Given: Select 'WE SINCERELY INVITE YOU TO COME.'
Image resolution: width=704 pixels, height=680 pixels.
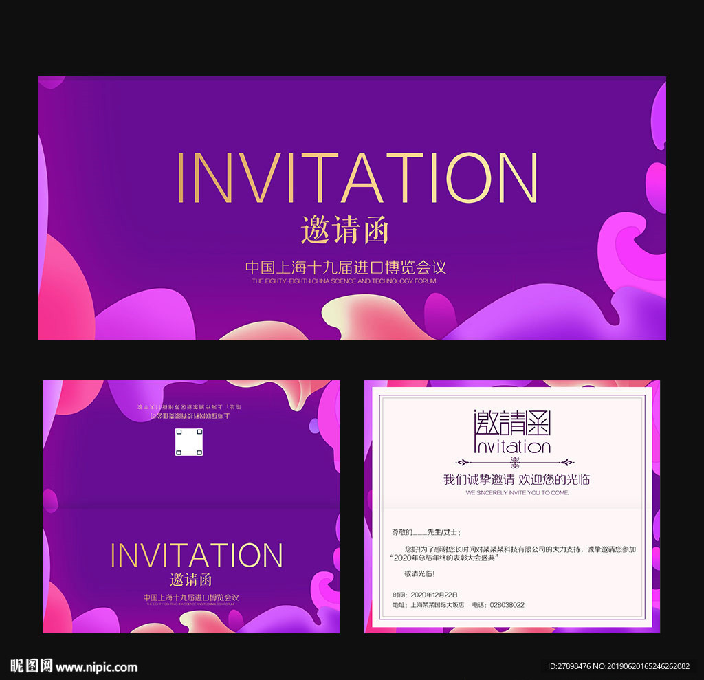Looking at the screenshot, I should click(x=517, y=493).
